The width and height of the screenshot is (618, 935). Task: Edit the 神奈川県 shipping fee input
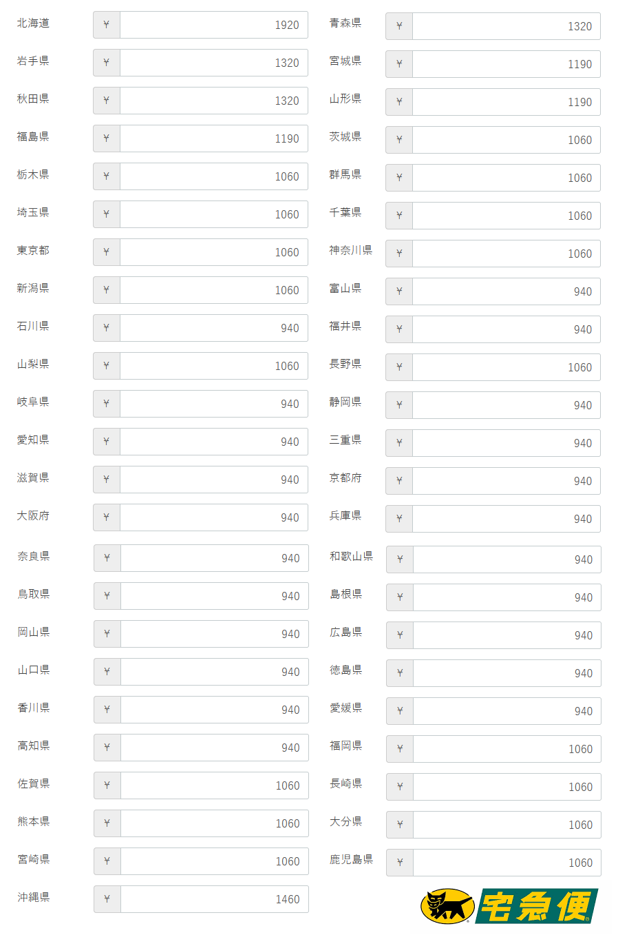point(506,254)
